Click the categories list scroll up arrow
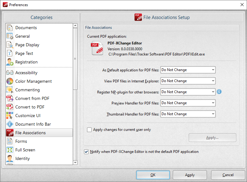The width and height of the screenshot is (247, 182). click(75, 25)
